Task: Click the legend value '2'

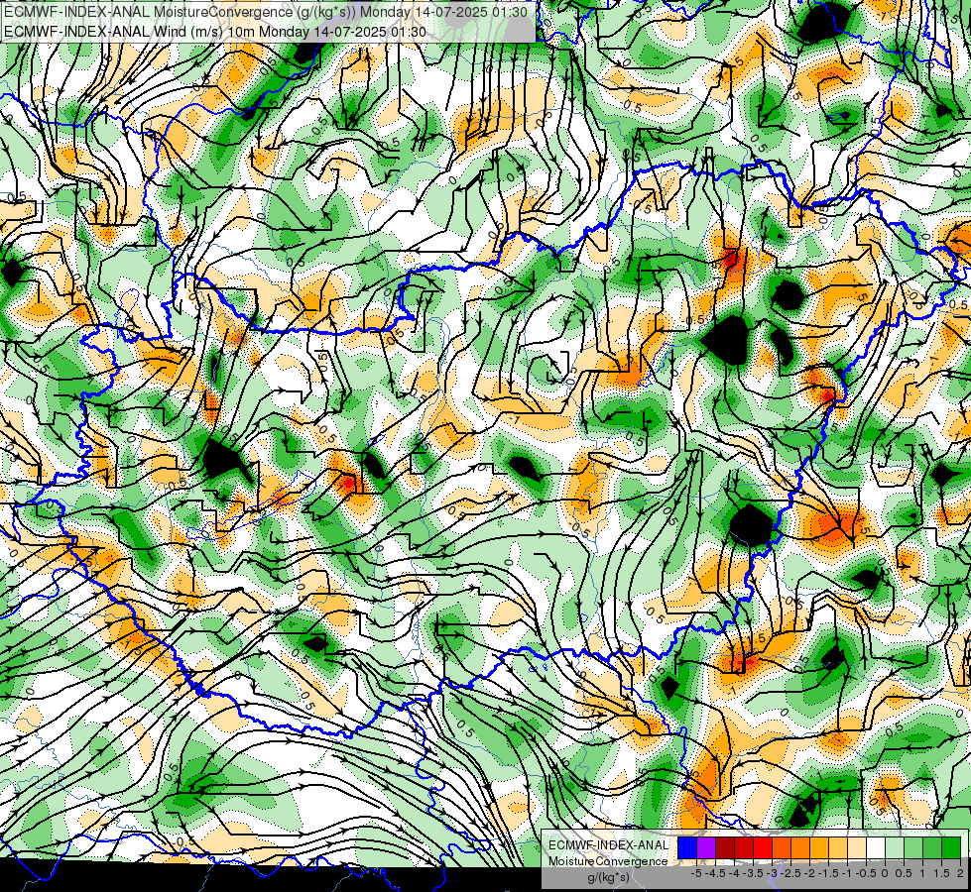Action: click(960, 873)
